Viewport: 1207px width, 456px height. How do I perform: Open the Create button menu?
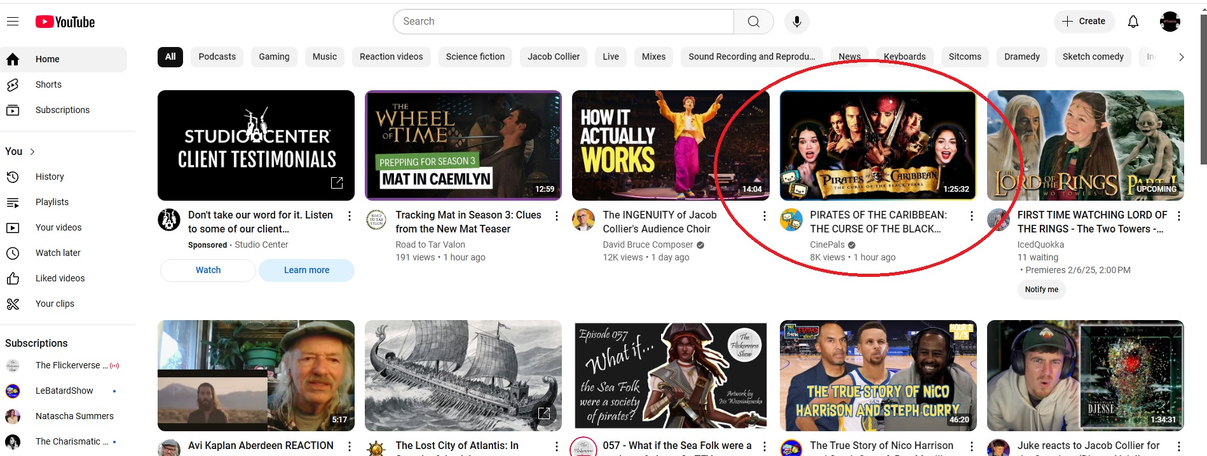click(x=1084, y=22)
